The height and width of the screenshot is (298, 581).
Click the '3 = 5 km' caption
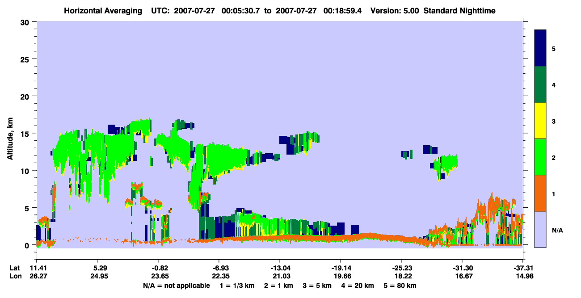[316, 285]
